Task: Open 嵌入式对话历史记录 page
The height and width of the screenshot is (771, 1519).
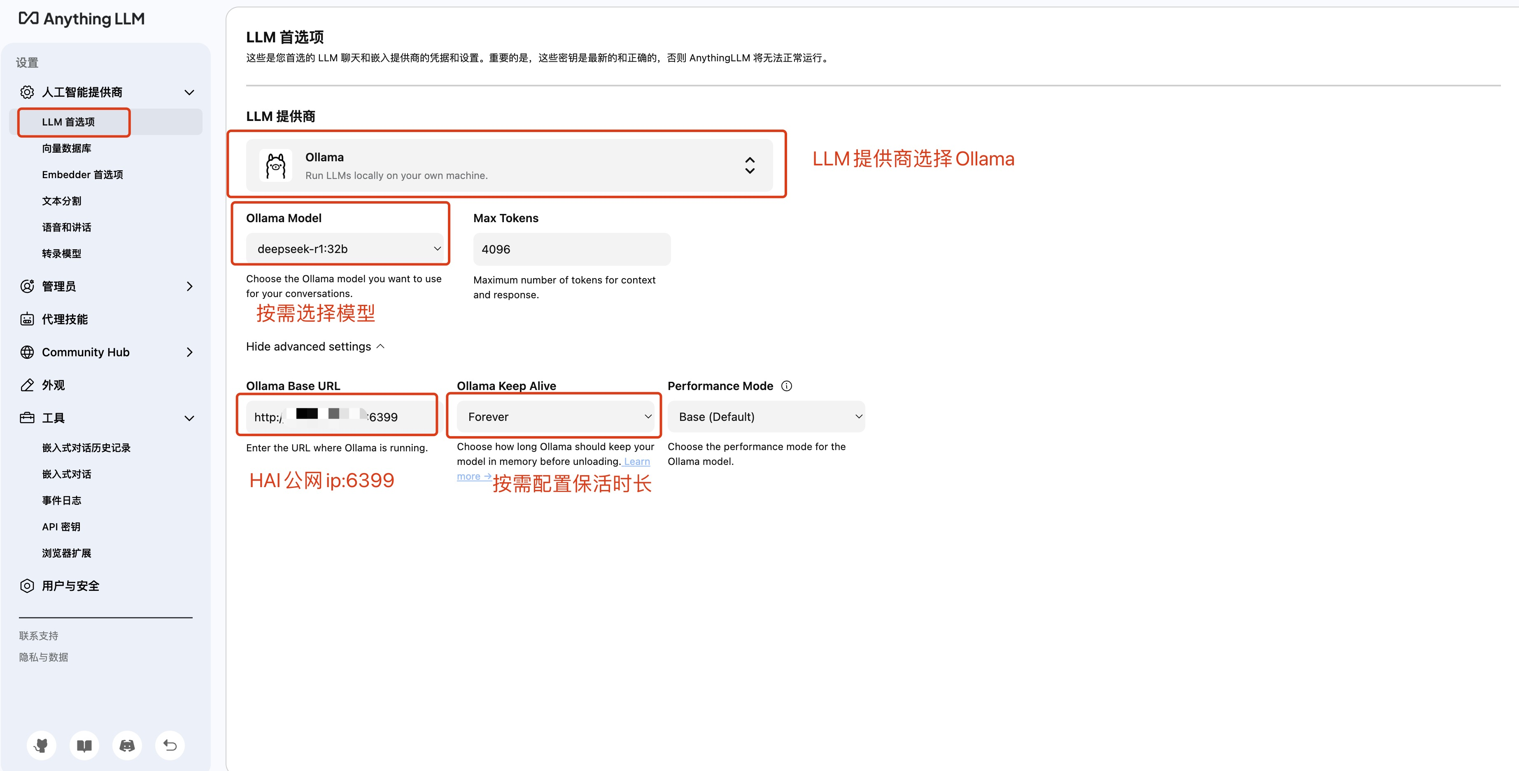Action: [86, 447]
